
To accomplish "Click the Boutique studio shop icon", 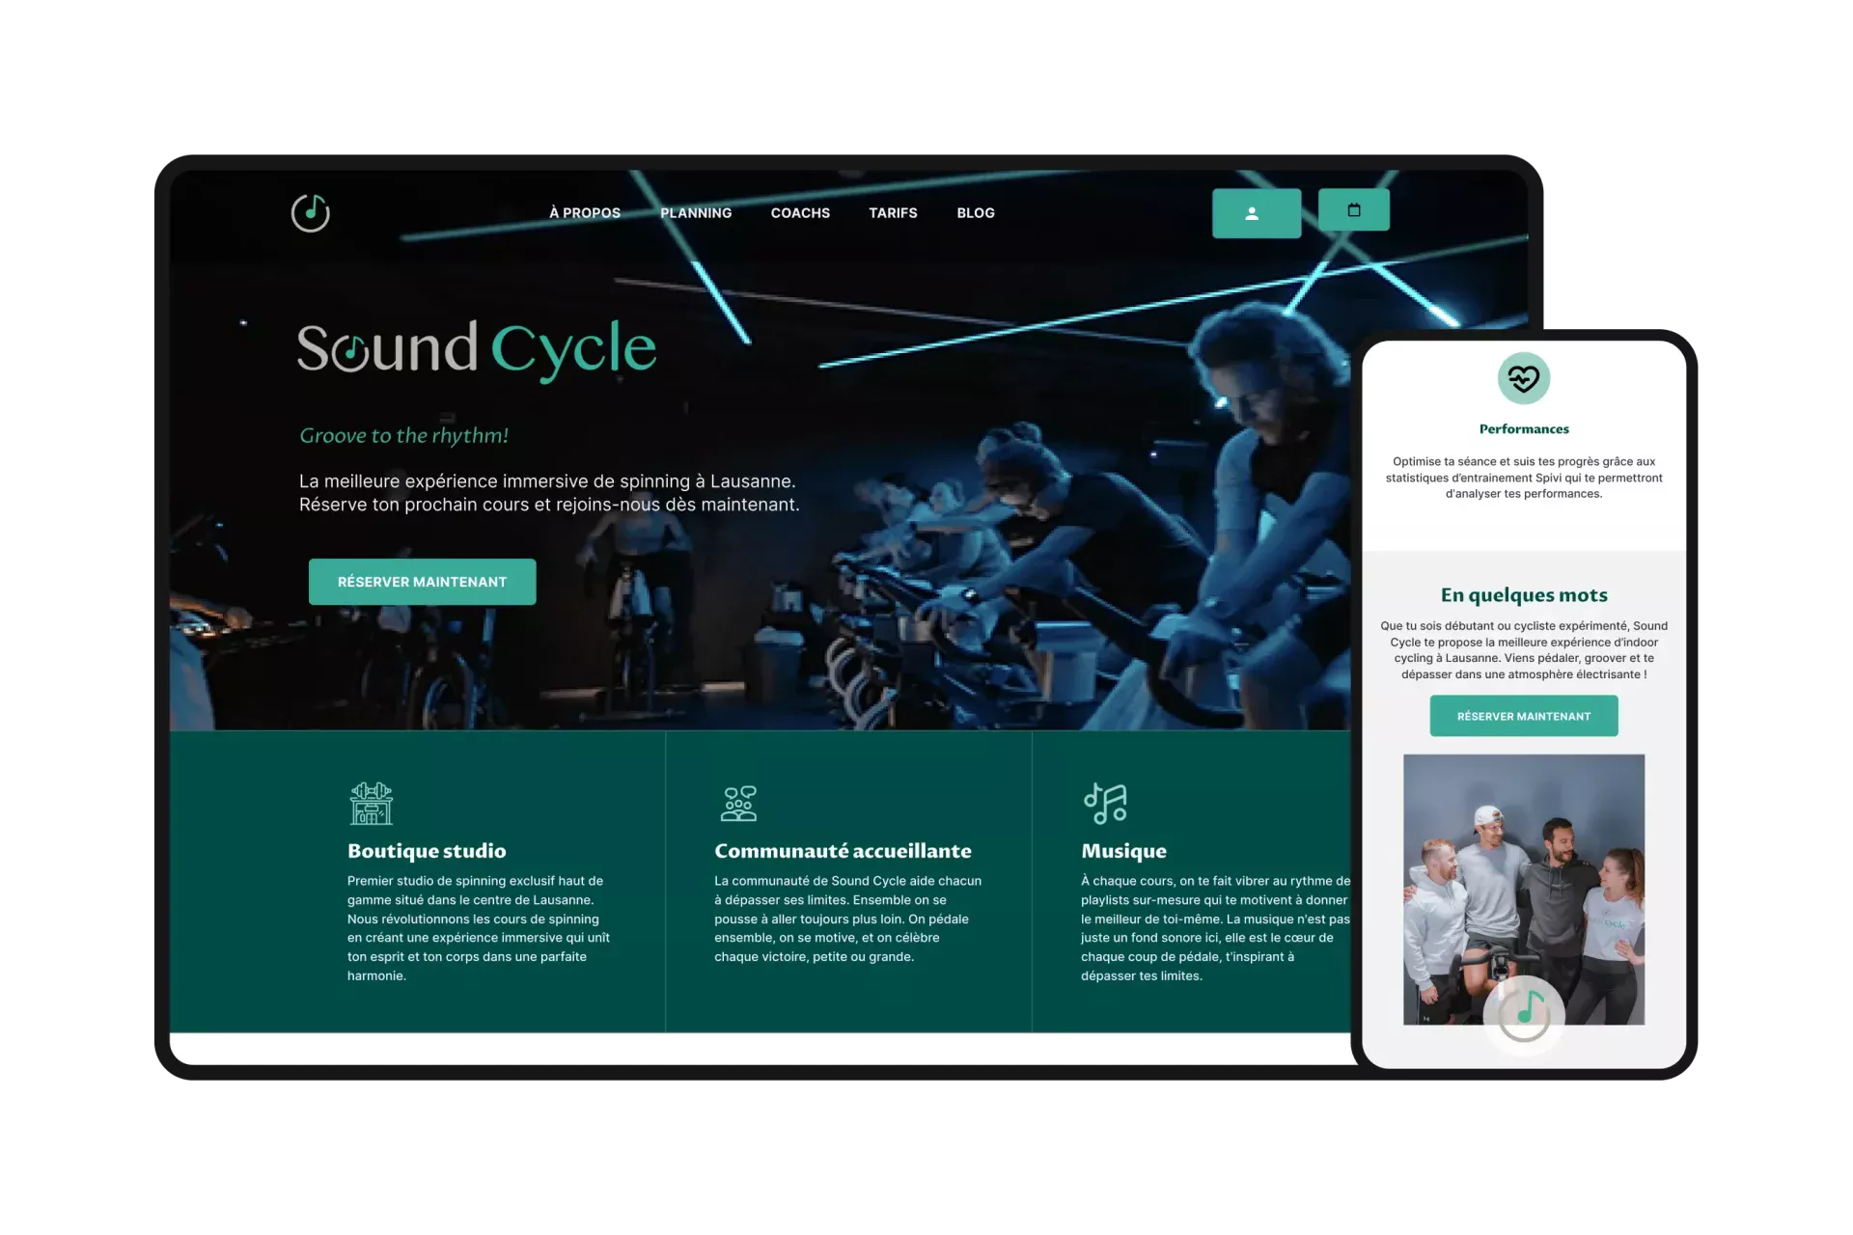I will click(x=372, y=803).
